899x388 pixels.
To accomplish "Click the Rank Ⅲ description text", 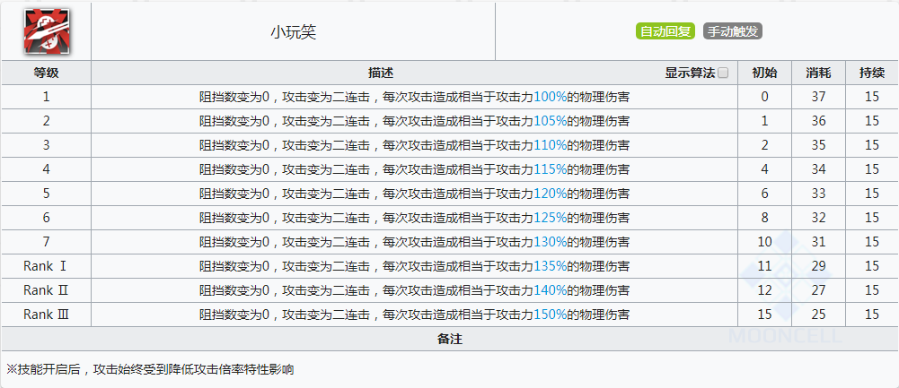I will coord(415,315).
